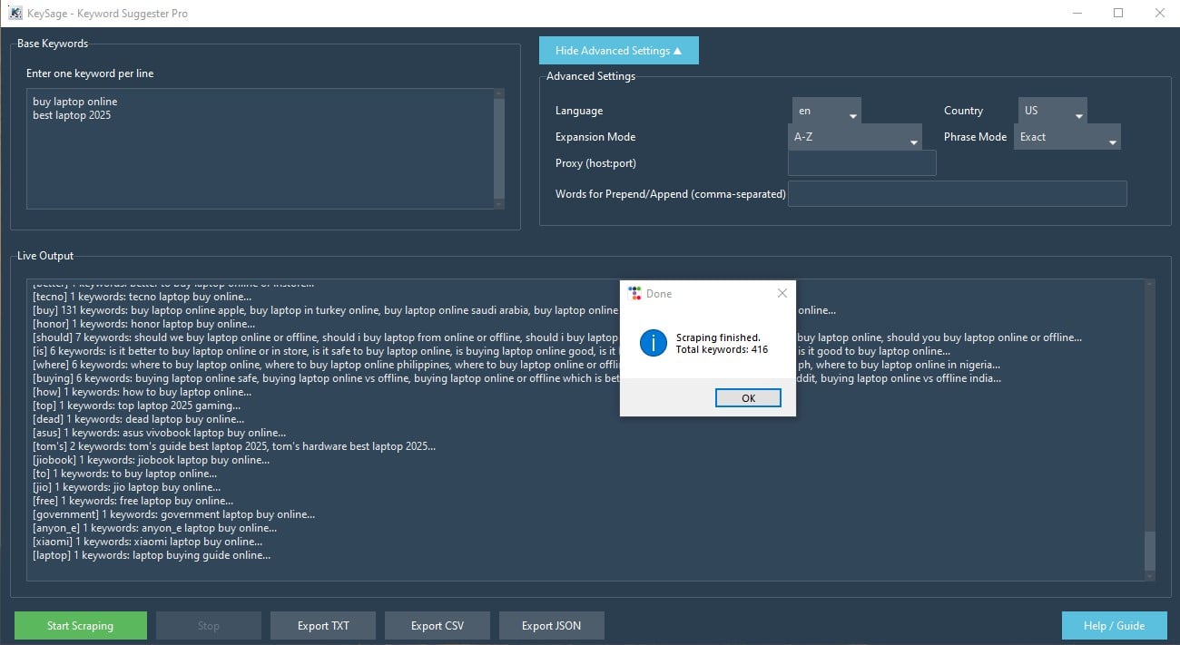Click the Words for Prepend/Append field
The height and width of the screenshot is (645, 1180).
tap(957, 193)
